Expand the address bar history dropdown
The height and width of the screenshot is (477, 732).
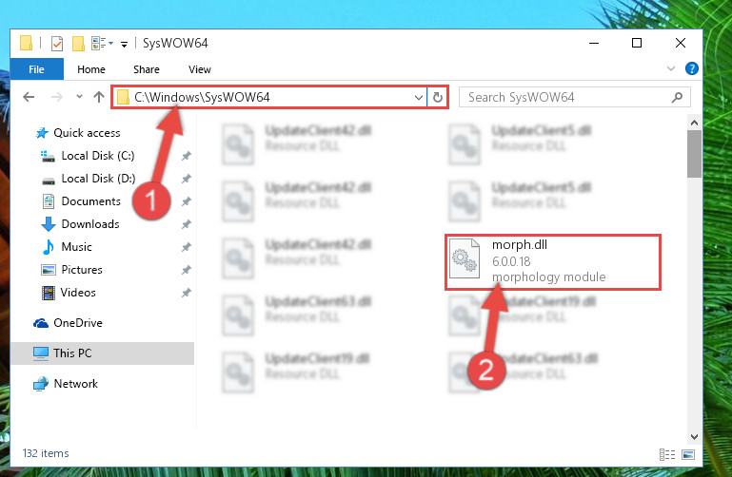click(418, 97)
